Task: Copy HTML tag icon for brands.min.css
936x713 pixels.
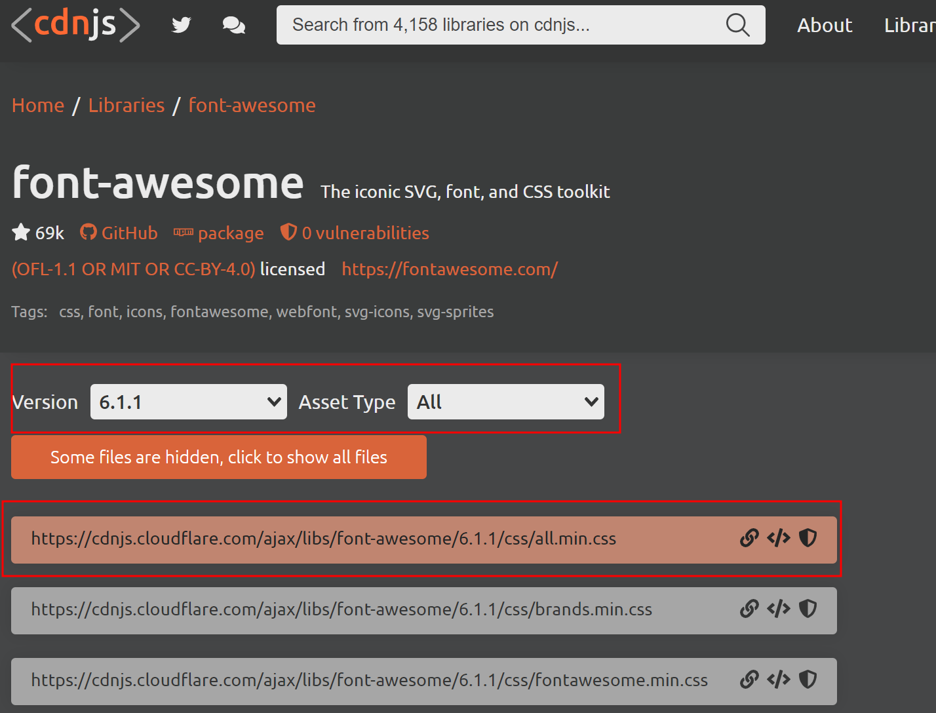Action: [779, 609]
